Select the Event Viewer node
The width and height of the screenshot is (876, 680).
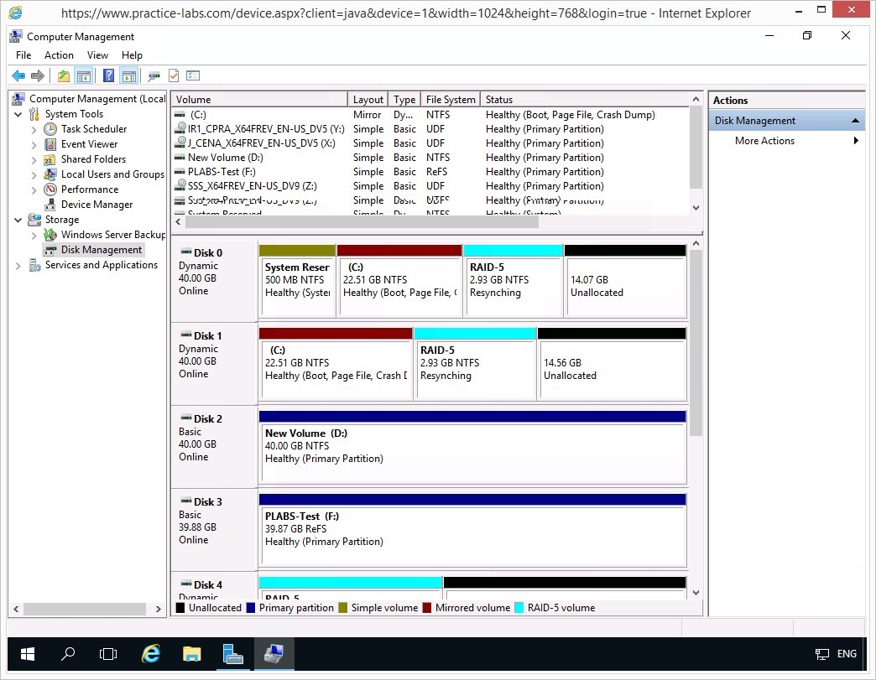pyautogui.click(x=89, y=144)
